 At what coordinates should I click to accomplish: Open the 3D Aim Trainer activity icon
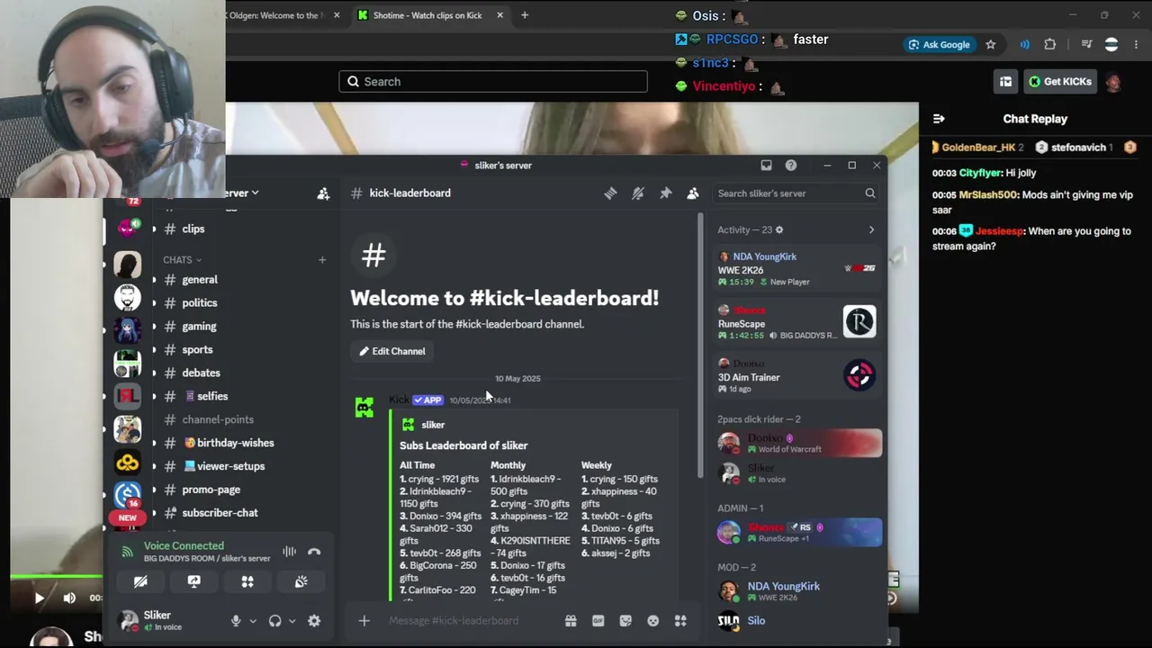859,375
